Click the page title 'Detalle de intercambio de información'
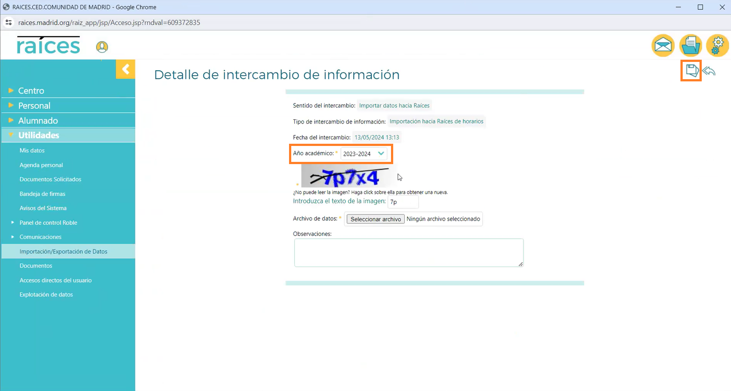The height and width of the screenshot is (391, 731). click(277, 75)
